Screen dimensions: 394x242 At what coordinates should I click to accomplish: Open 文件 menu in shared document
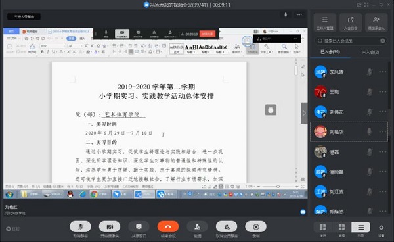(12, 39)
